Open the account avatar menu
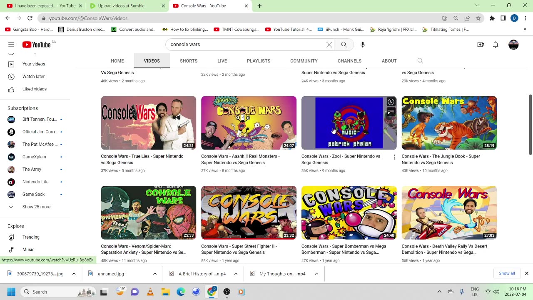Viewport: 533px width, 300px height. [x=513, y=45]
